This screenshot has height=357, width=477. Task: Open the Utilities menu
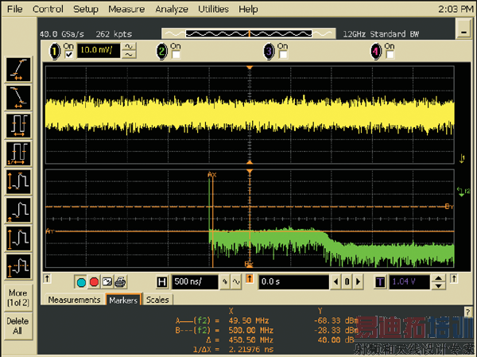click(213, 9)
